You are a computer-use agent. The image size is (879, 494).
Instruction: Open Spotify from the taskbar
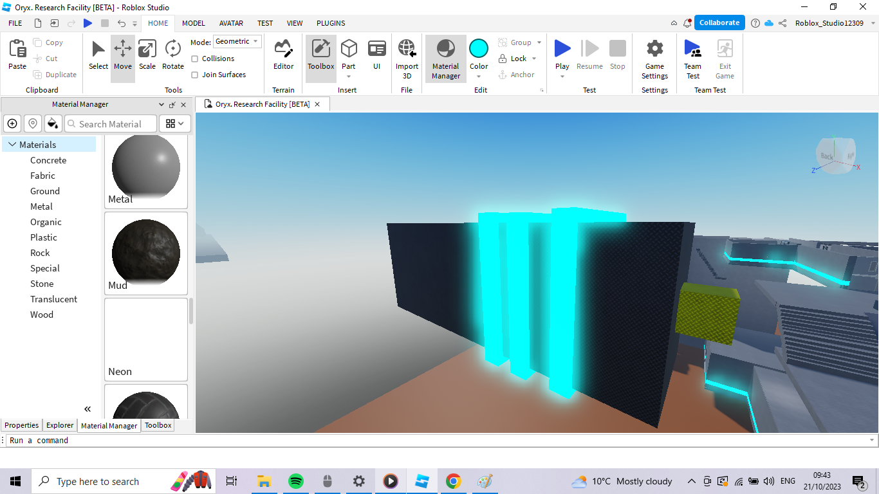pyautogui.click(x=296, y=481)
